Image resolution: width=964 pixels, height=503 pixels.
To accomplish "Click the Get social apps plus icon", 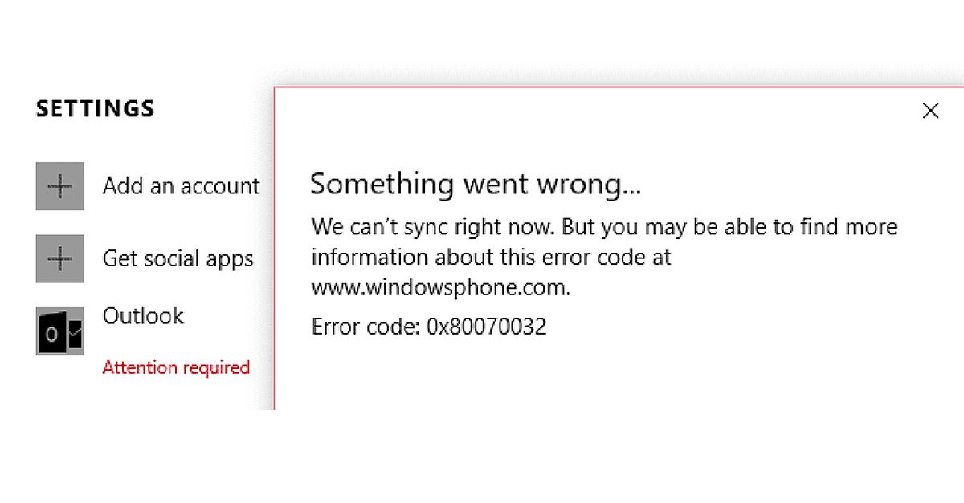I will point(59,258).
